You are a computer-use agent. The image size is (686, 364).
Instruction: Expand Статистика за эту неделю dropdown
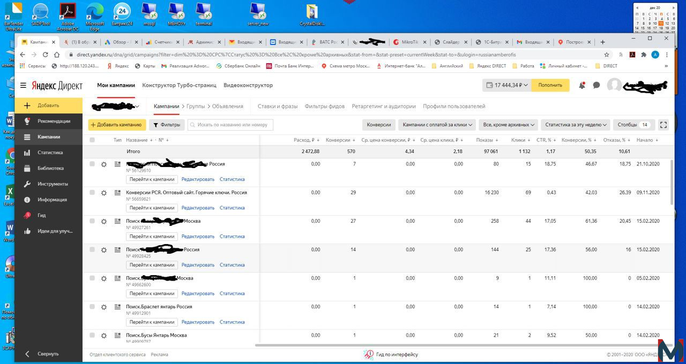[x=576, y=125]
